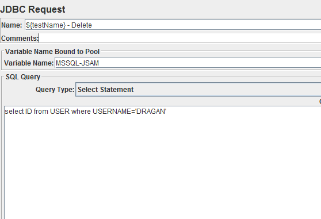321x219 pixels.
Task: Click the 'Query Type:' label
Action: point(55,90)
